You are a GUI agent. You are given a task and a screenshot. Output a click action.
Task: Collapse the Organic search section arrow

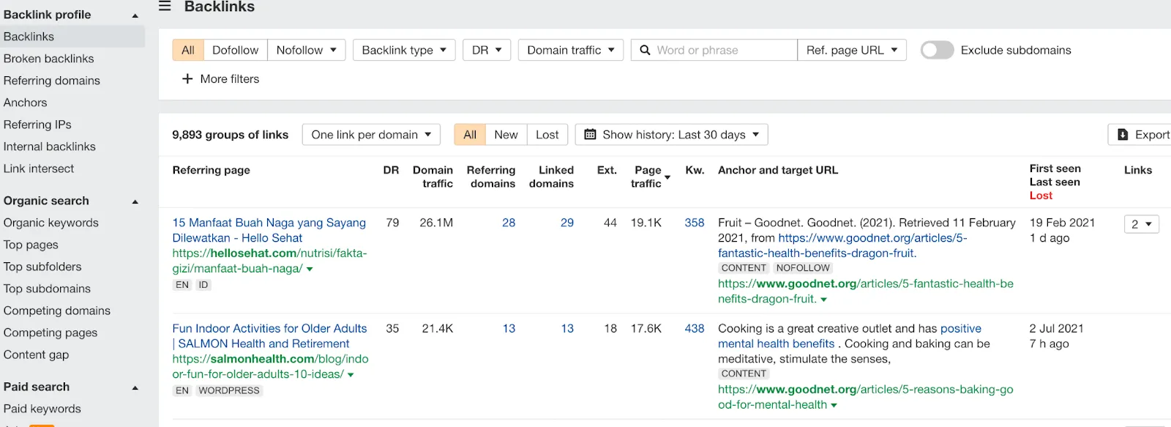coord(135,201)
